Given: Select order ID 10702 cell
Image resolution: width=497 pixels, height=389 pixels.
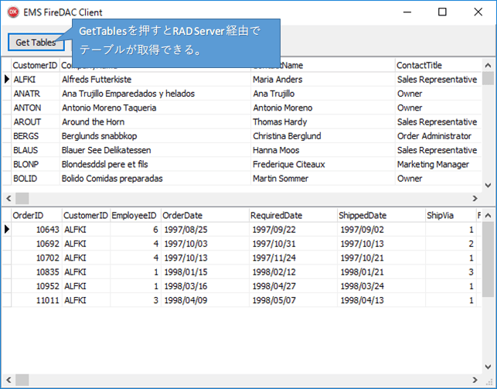Looking at the screenshot, I should click(36, 258).
